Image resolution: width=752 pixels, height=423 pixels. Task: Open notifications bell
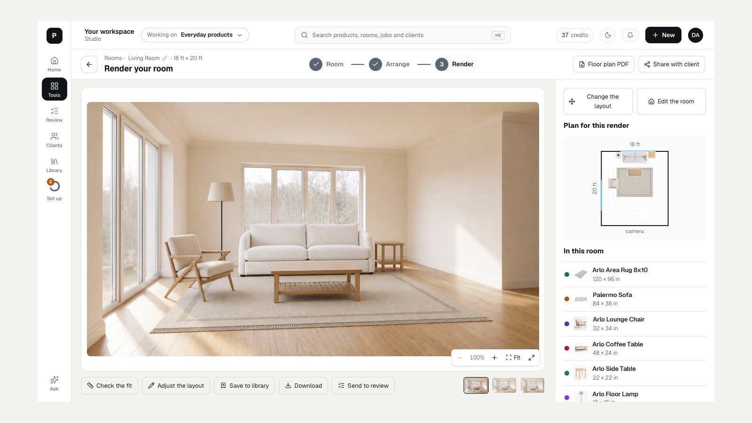coord(630,35)
